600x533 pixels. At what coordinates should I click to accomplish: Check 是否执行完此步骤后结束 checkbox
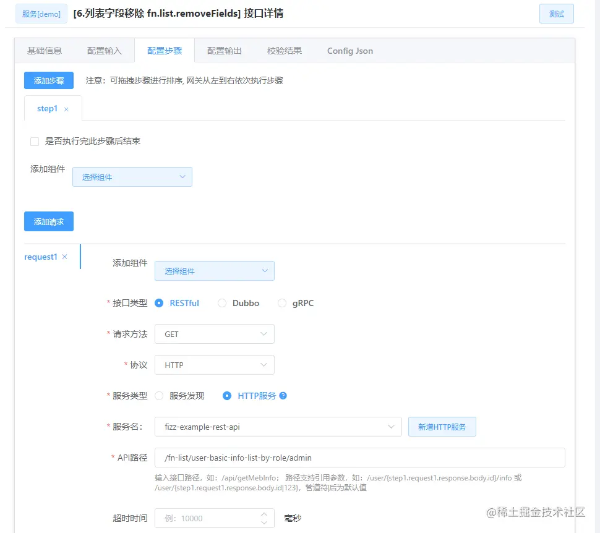pos(35,142)
